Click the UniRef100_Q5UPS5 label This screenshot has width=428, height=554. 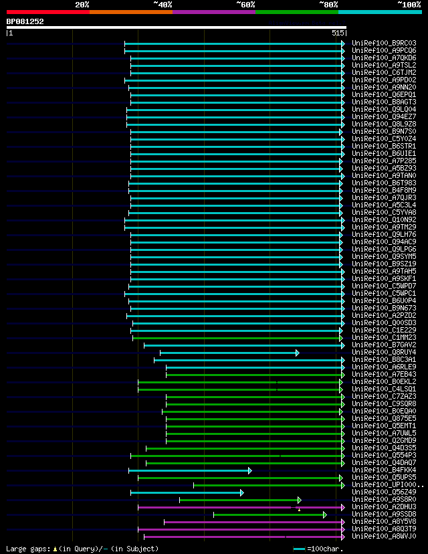pyautogui.click(x=384, y=477)
